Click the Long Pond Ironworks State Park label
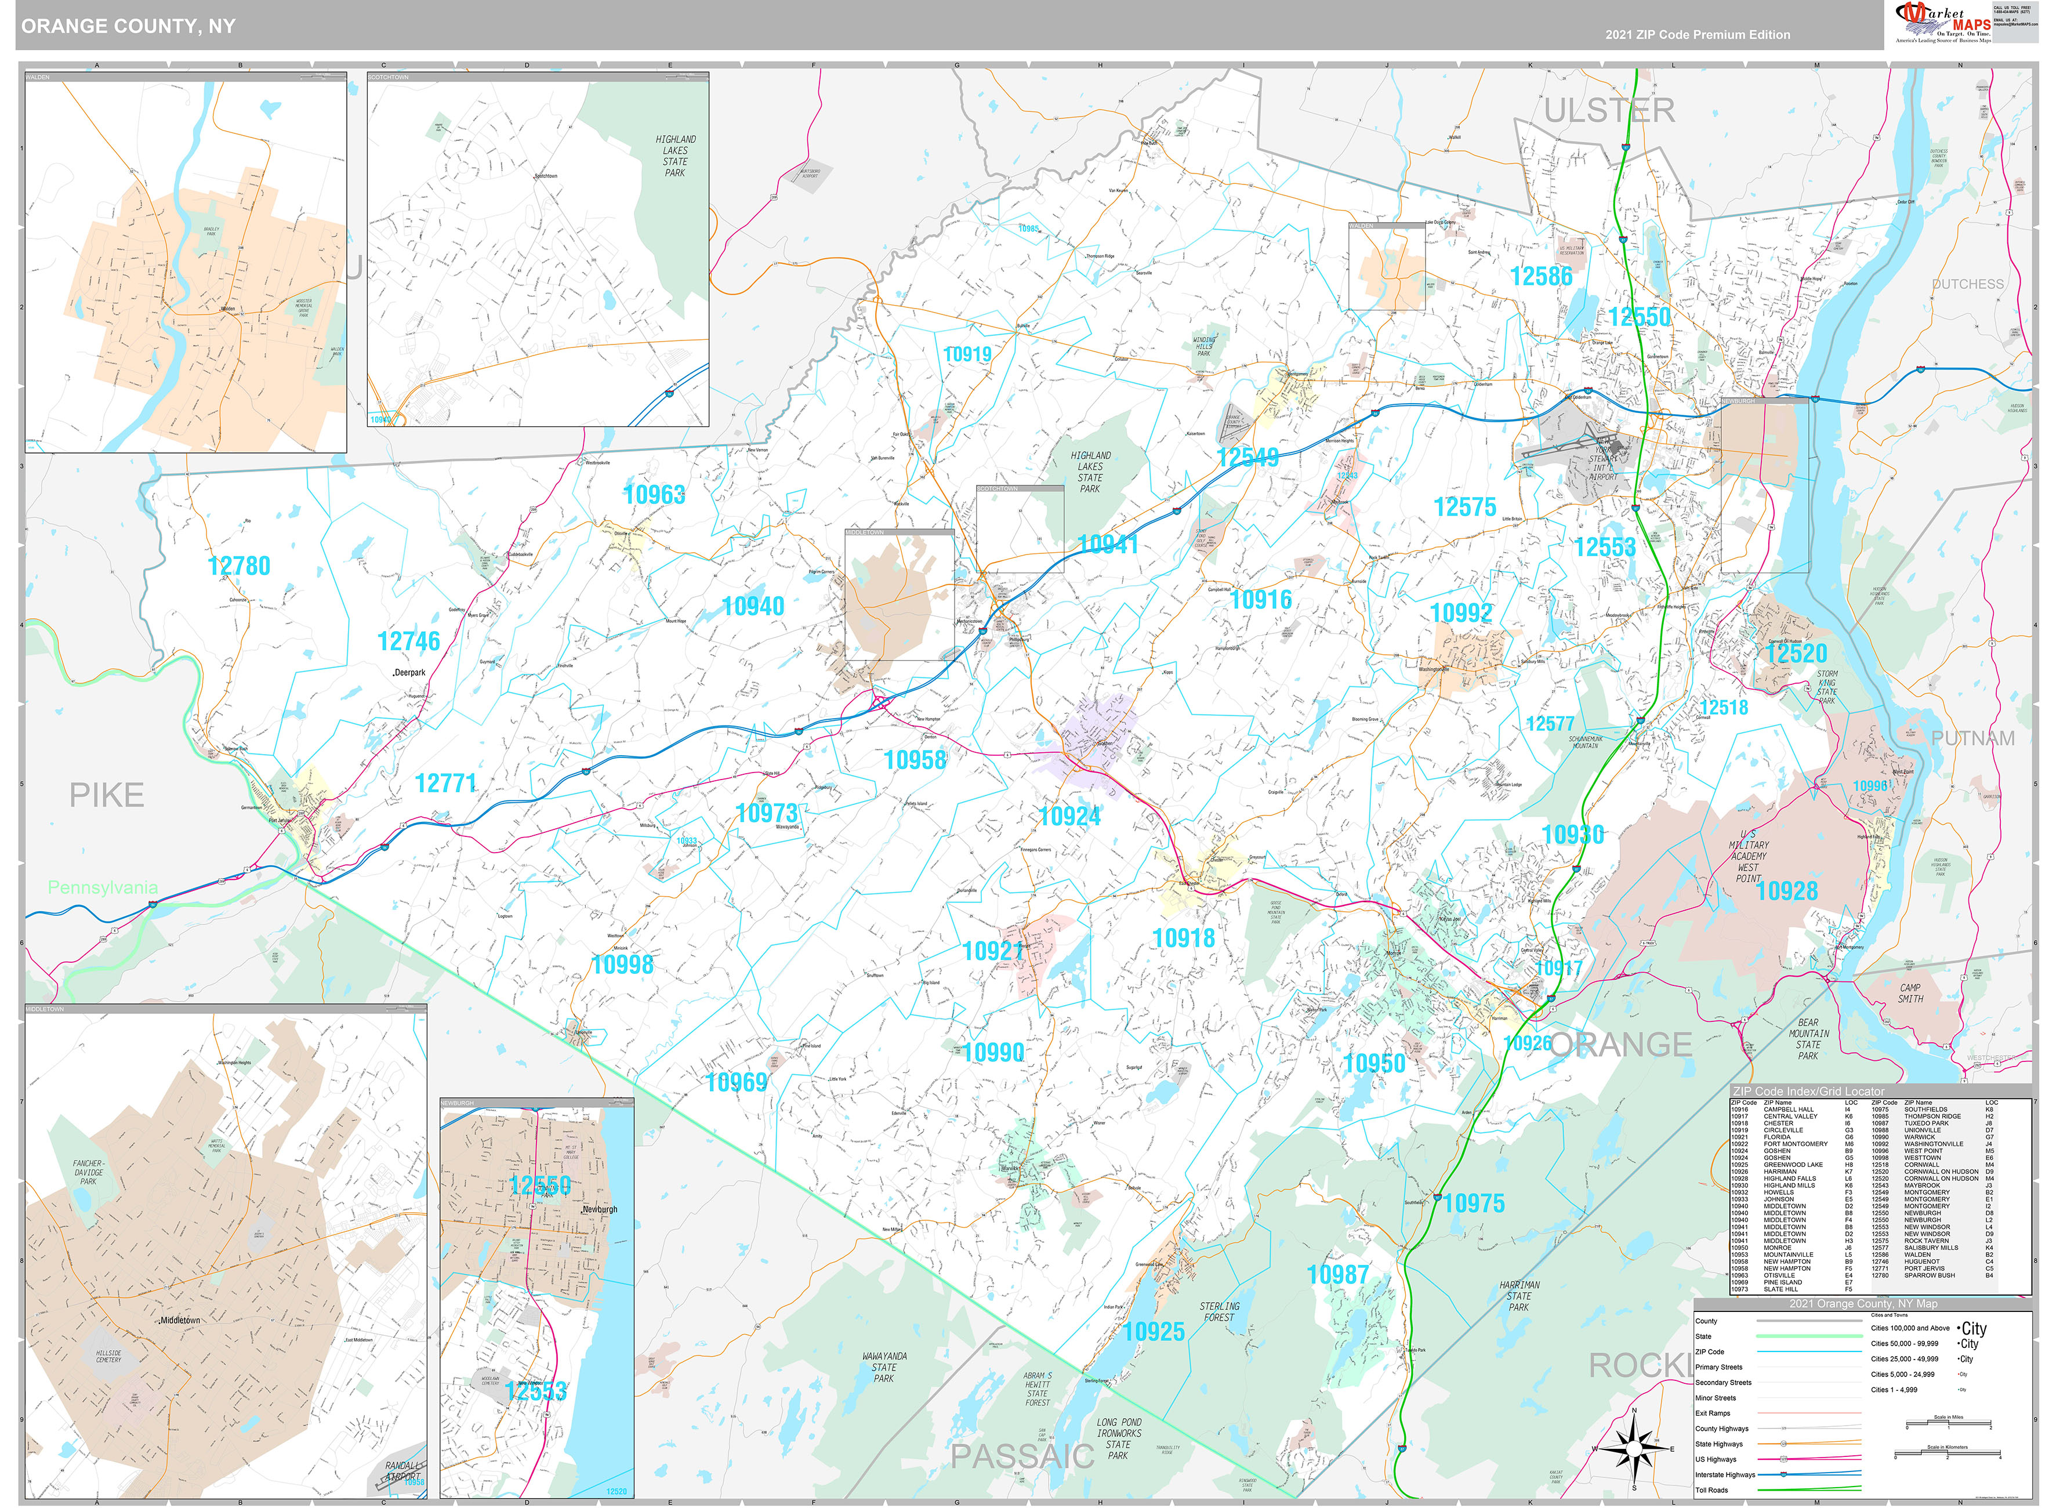Screen dimensions: 2049x1508 [1118, 1438]
